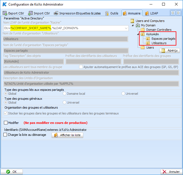The image size is (183, 175).
Task: Switch to the Import CSV tab
Action: [x=39, y=13]
